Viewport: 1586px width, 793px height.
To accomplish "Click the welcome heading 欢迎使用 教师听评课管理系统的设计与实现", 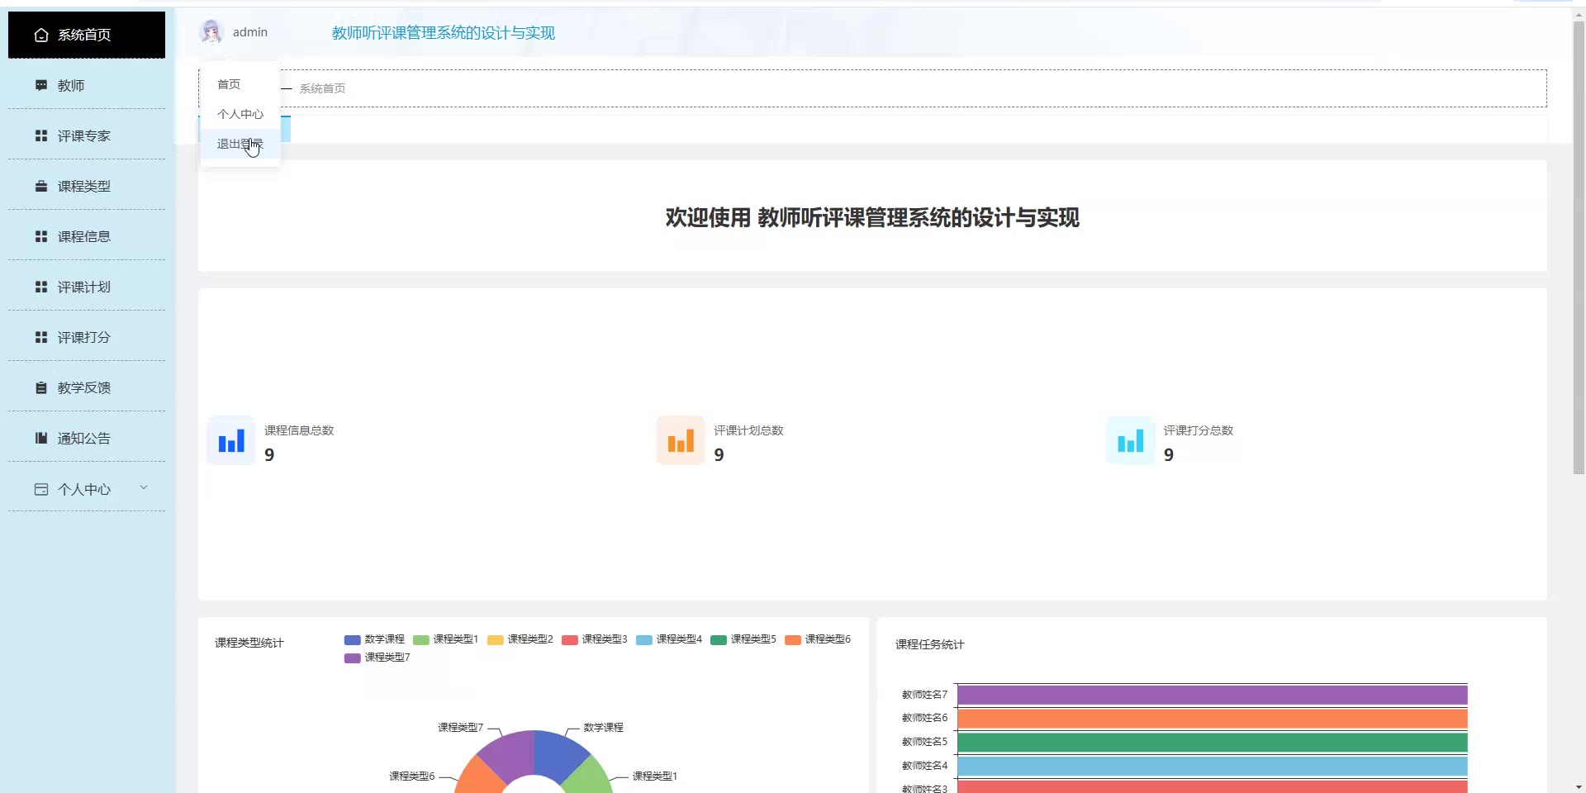I will (872, 217).
